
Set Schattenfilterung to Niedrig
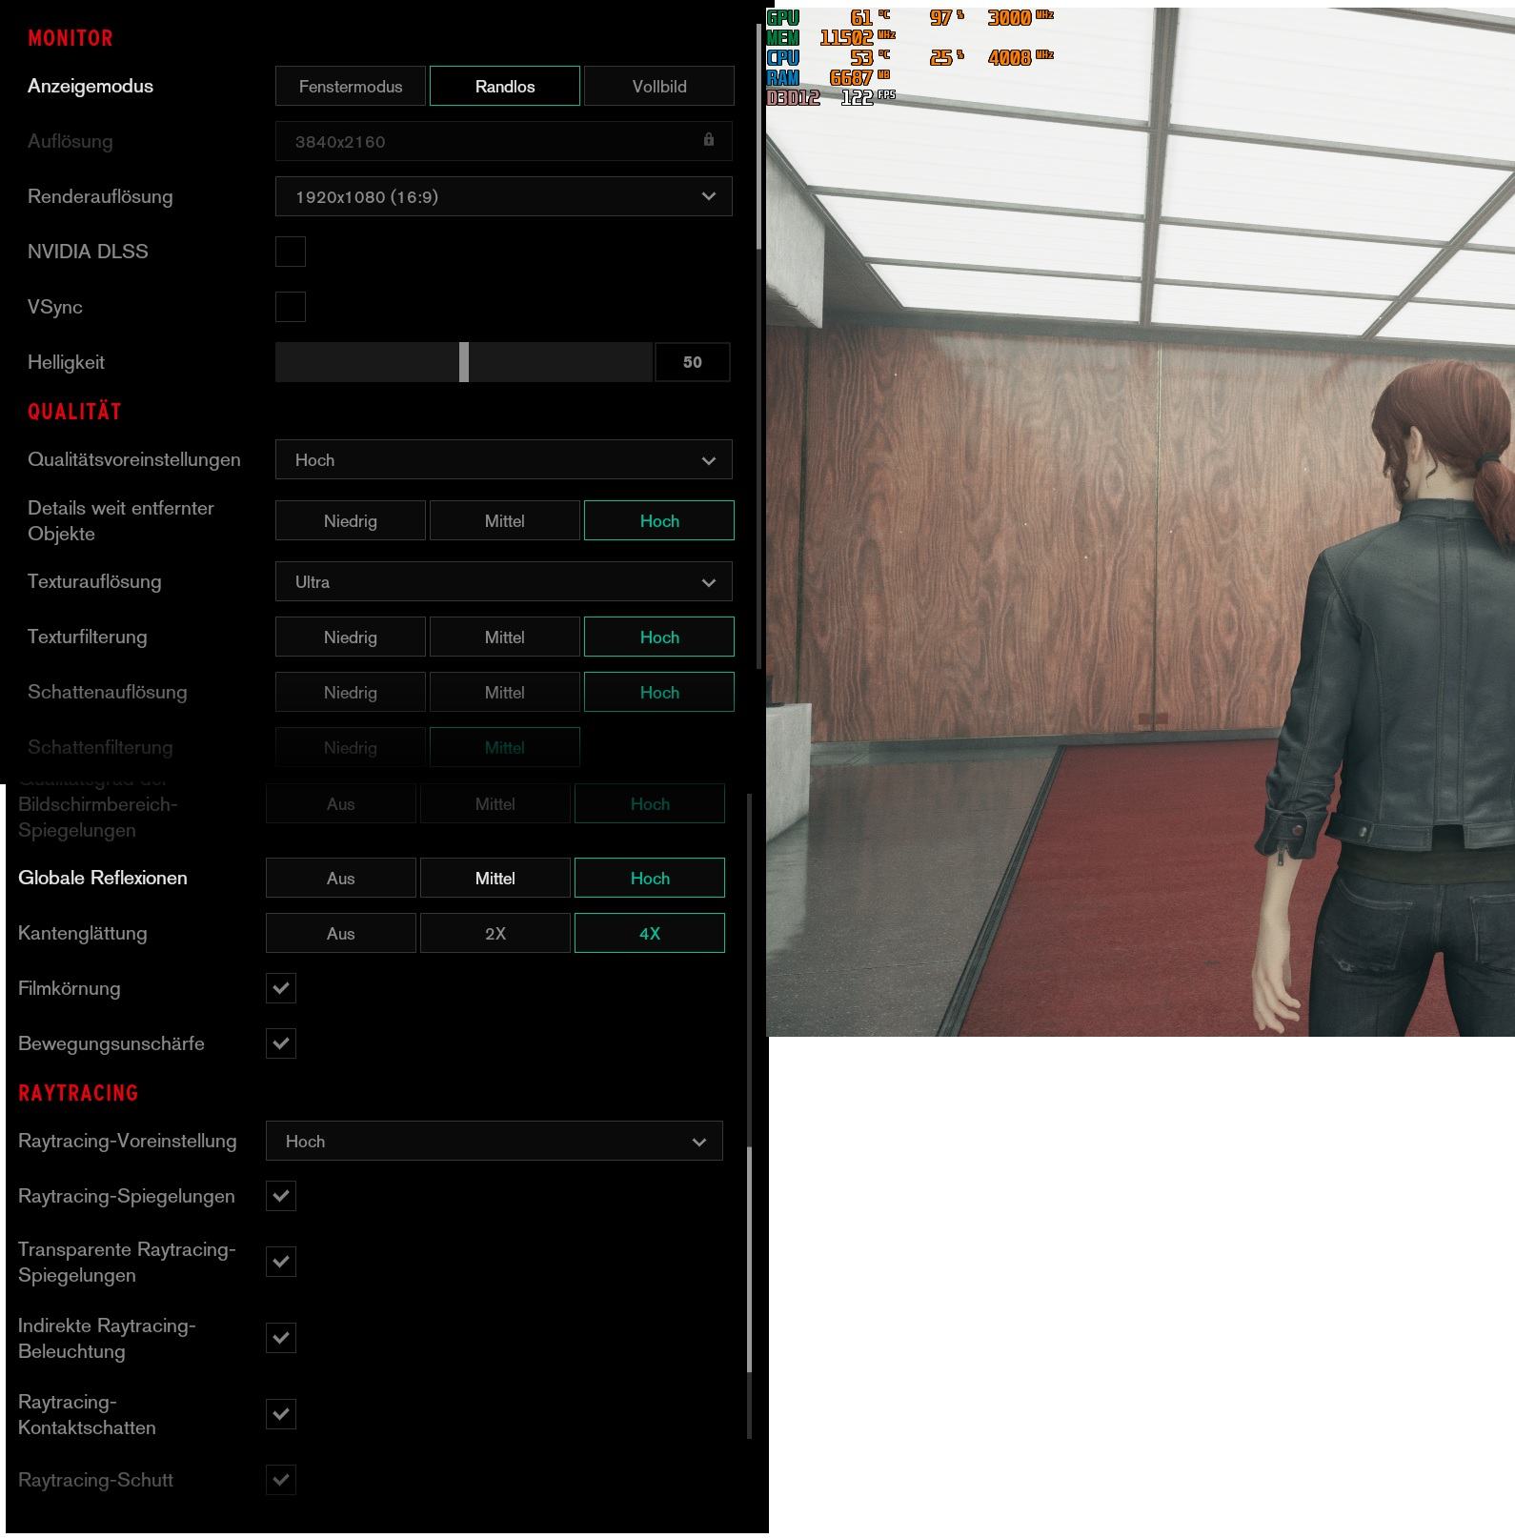(351, 747)
